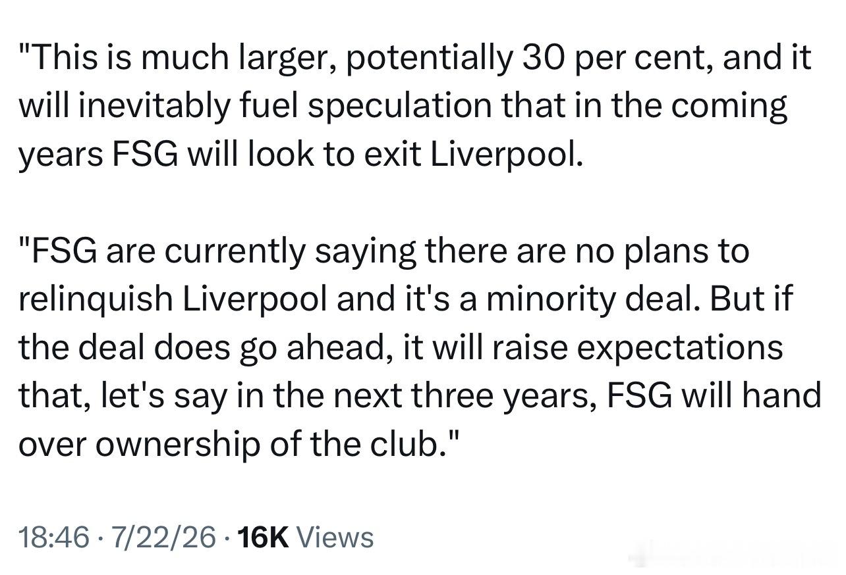The height and width of the screenshot is (575, 846).
Task: Click the 7/22/26 post date
Action: coord(163,537)
